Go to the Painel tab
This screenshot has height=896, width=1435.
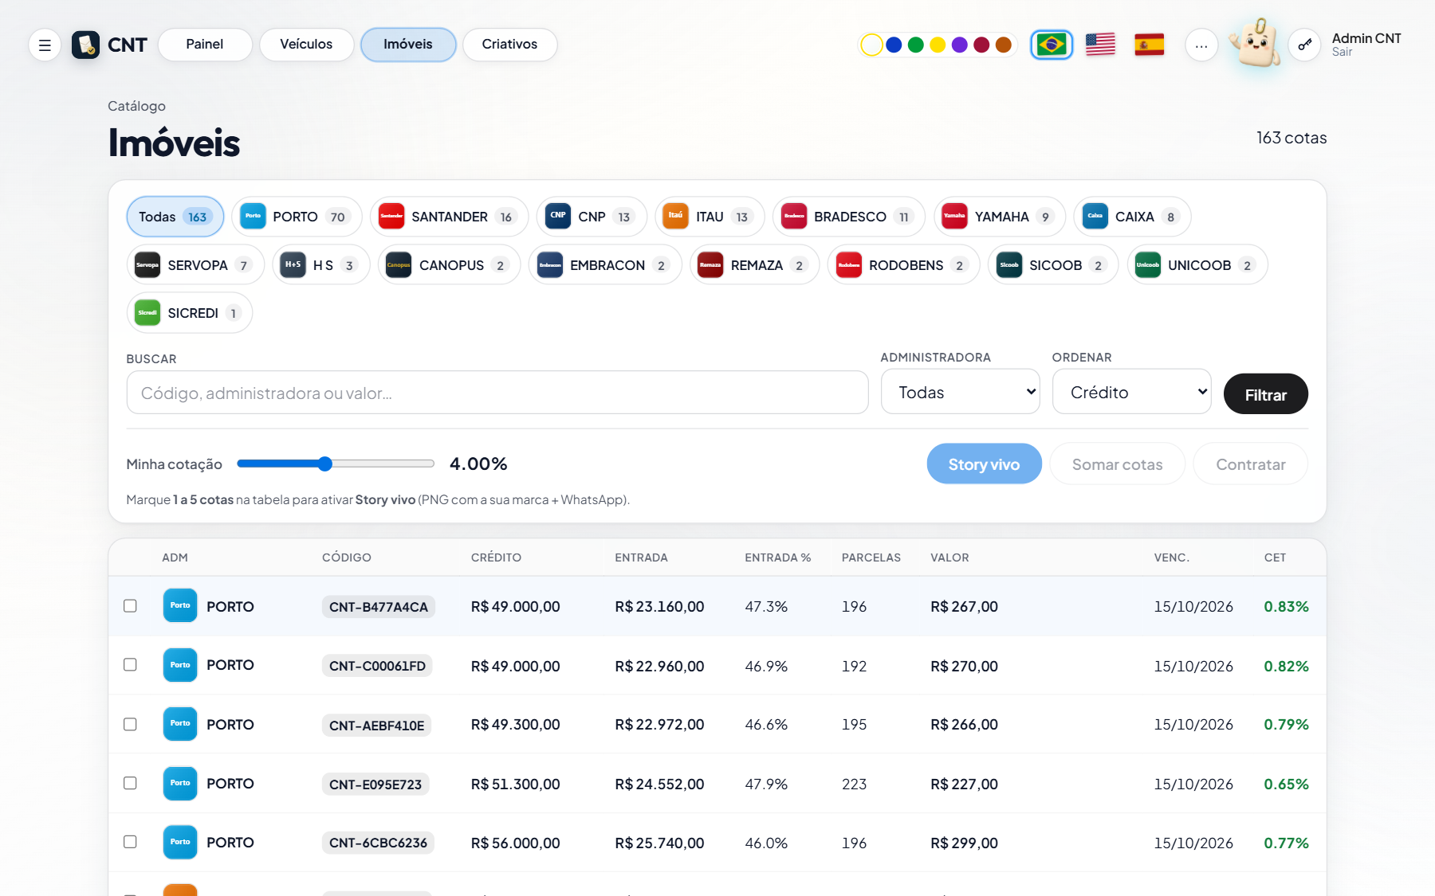click(x=205, y=45)
